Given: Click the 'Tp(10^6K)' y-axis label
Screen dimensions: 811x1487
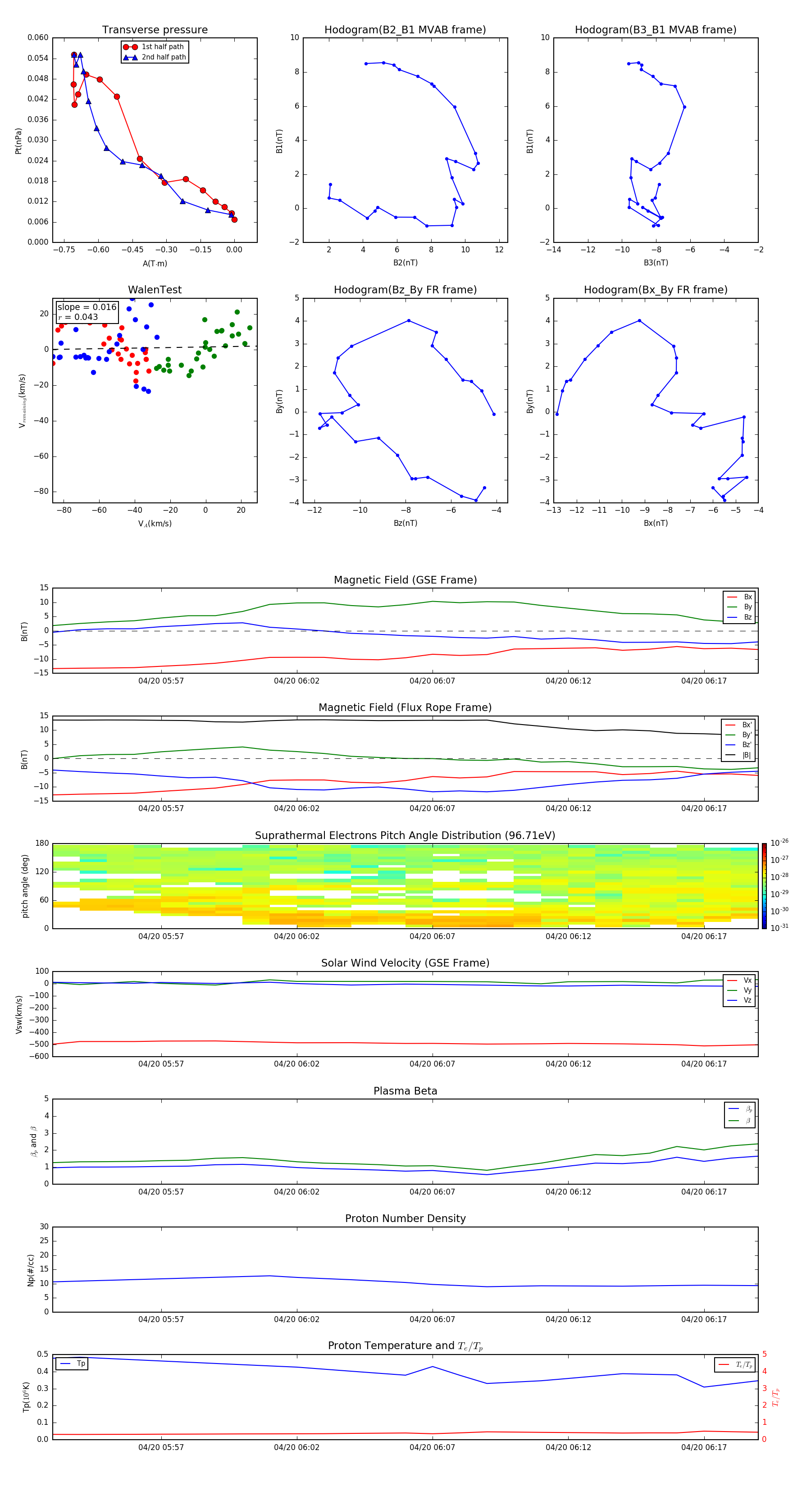Looking at the screenshot, I should click(26, 1397).
